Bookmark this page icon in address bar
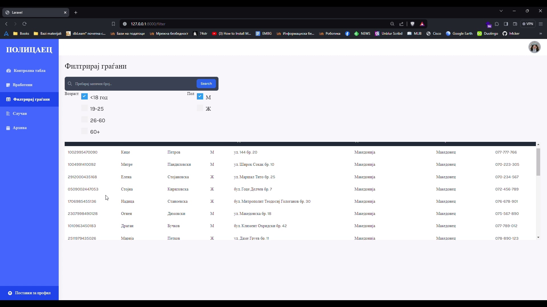 coord(113,24)
